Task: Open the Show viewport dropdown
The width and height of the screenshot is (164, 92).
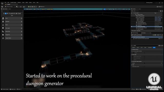Action: 38,9
